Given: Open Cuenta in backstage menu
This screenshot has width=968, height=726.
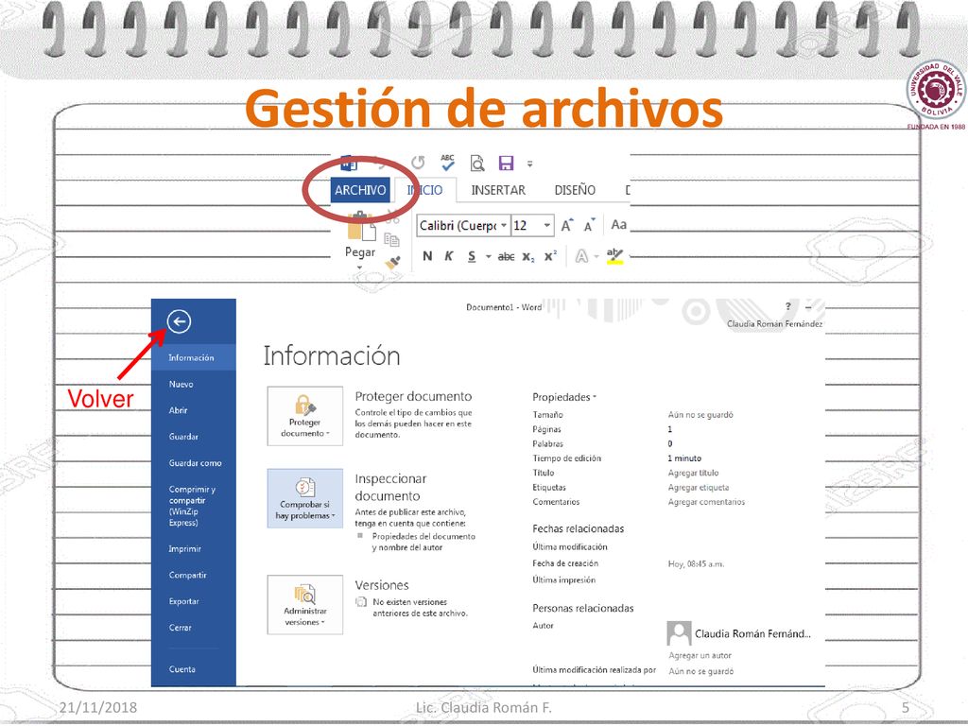Looking at the screenshot, I should pos(182,669).
